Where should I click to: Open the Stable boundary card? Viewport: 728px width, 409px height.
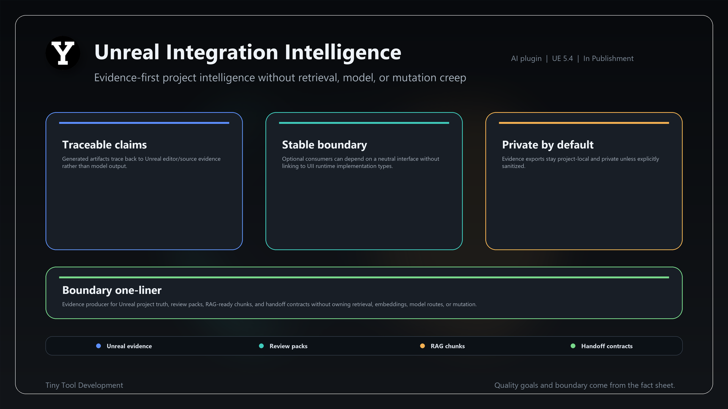(364, 181)
